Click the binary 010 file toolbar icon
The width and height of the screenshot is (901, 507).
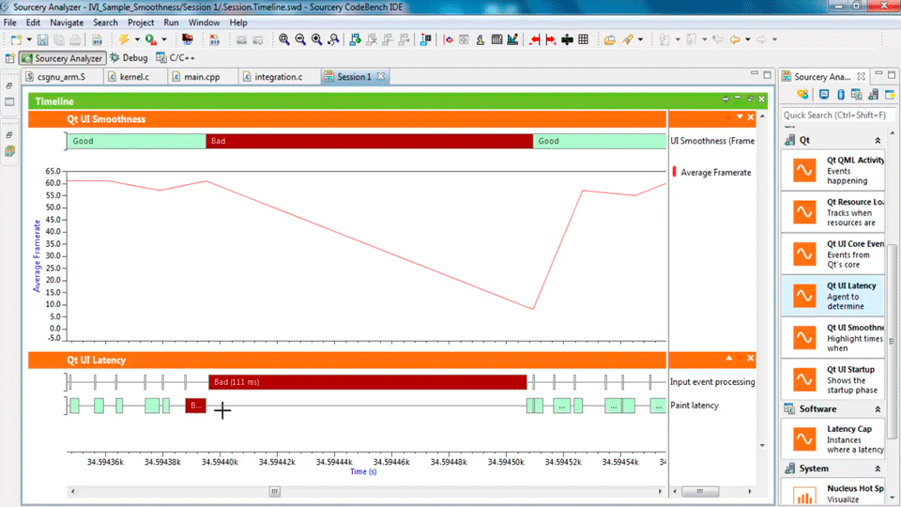[97, 39]
